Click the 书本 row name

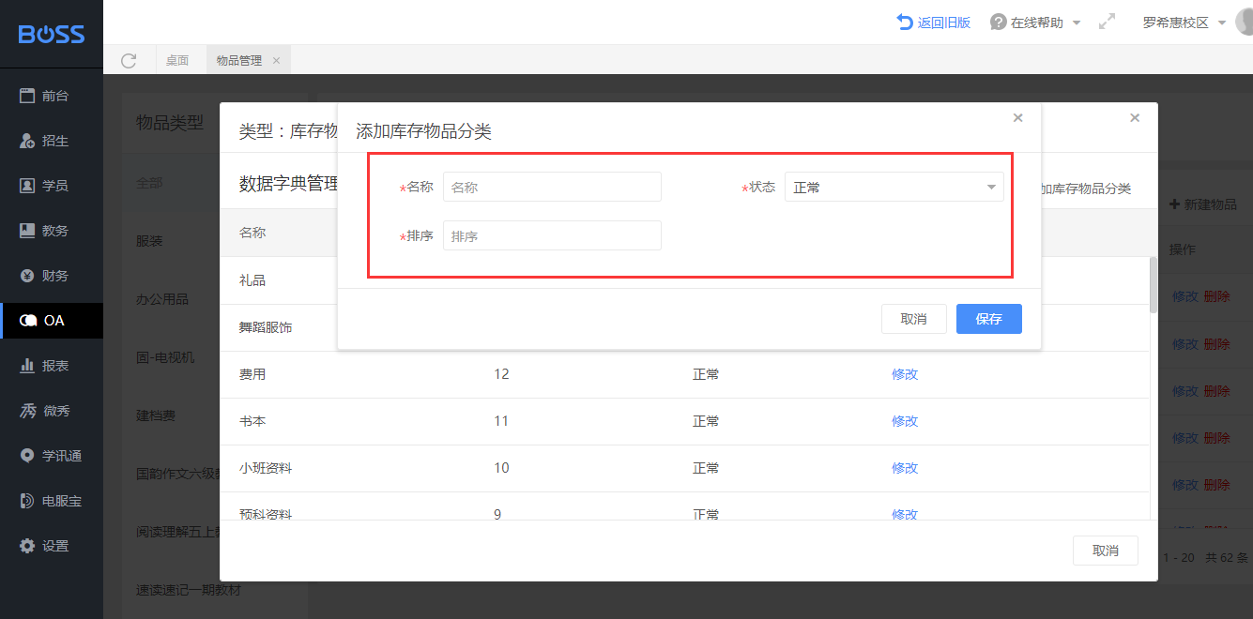252,421
